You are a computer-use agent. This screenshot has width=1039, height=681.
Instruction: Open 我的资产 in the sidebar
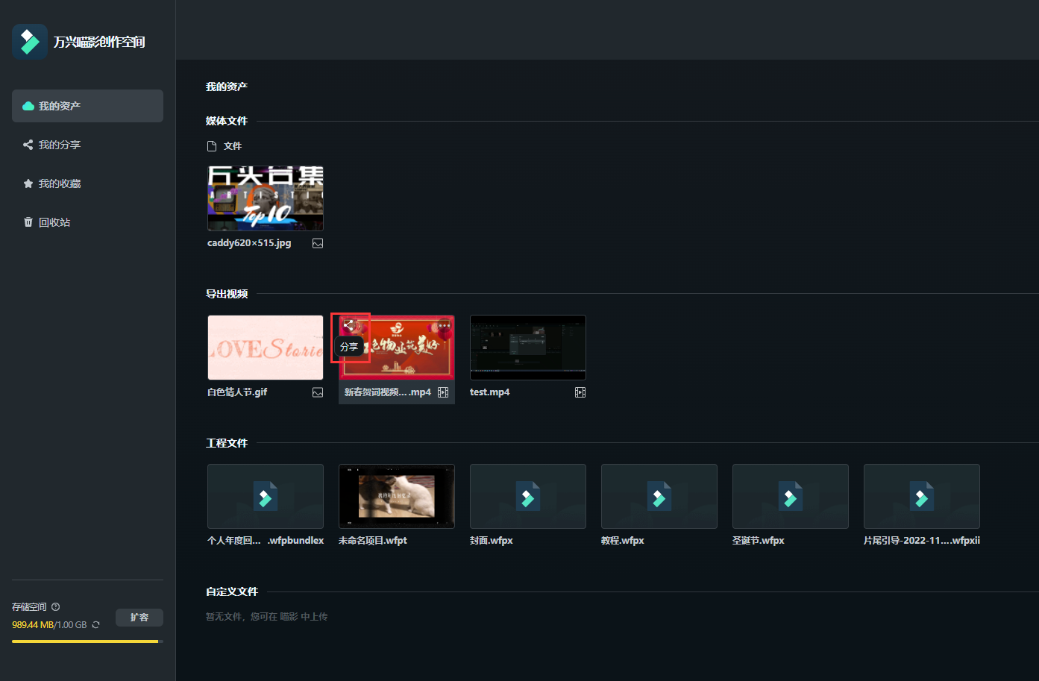pyautogui.click(x=87, y=106)
